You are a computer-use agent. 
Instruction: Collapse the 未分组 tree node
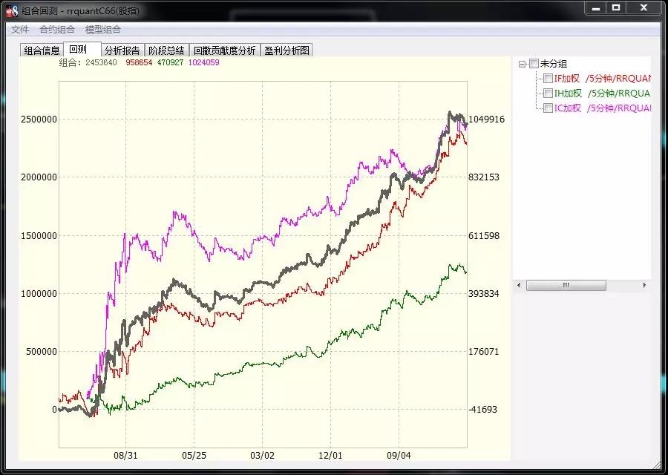point(522,64)
